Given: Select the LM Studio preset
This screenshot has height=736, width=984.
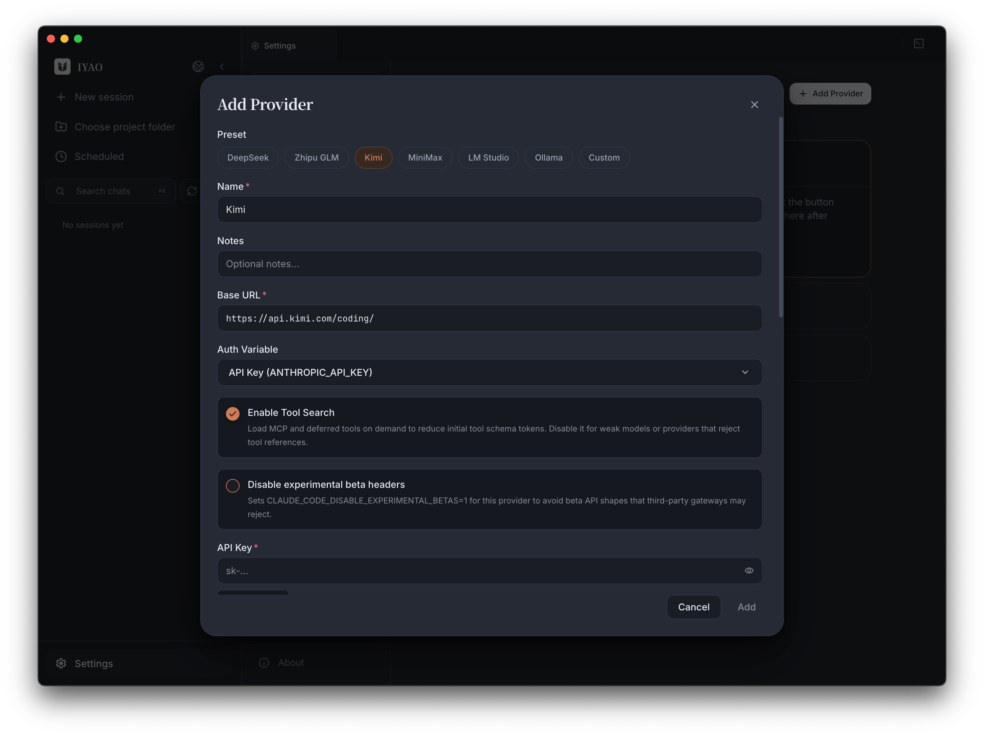Looking at the screenshot, I should tap(489, 158).
